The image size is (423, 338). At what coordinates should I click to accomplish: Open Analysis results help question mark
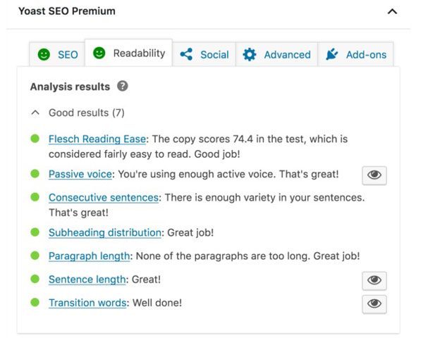pyautogui.click(x=123, y=87)
